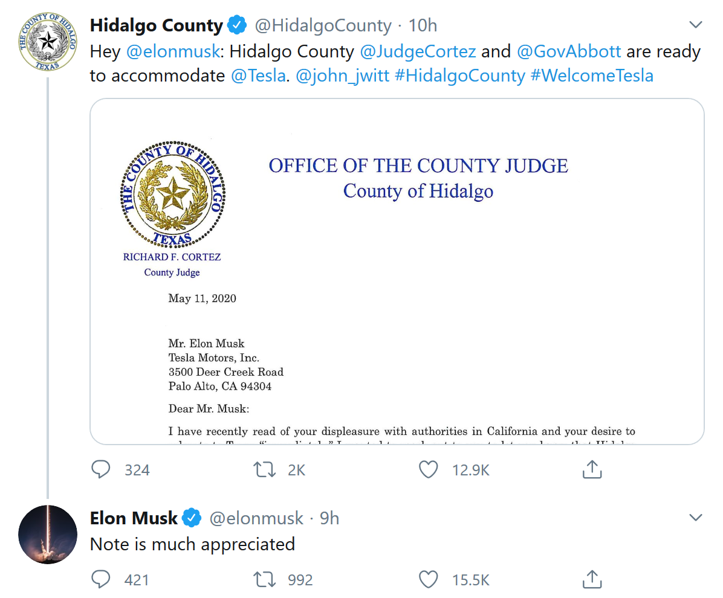Share the Hidalgo County tweet
The image size is (723, 598).
(x=592, y=469)
